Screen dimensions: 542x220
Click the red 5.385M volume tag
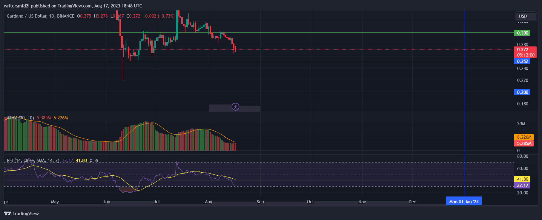pos(523,143)
